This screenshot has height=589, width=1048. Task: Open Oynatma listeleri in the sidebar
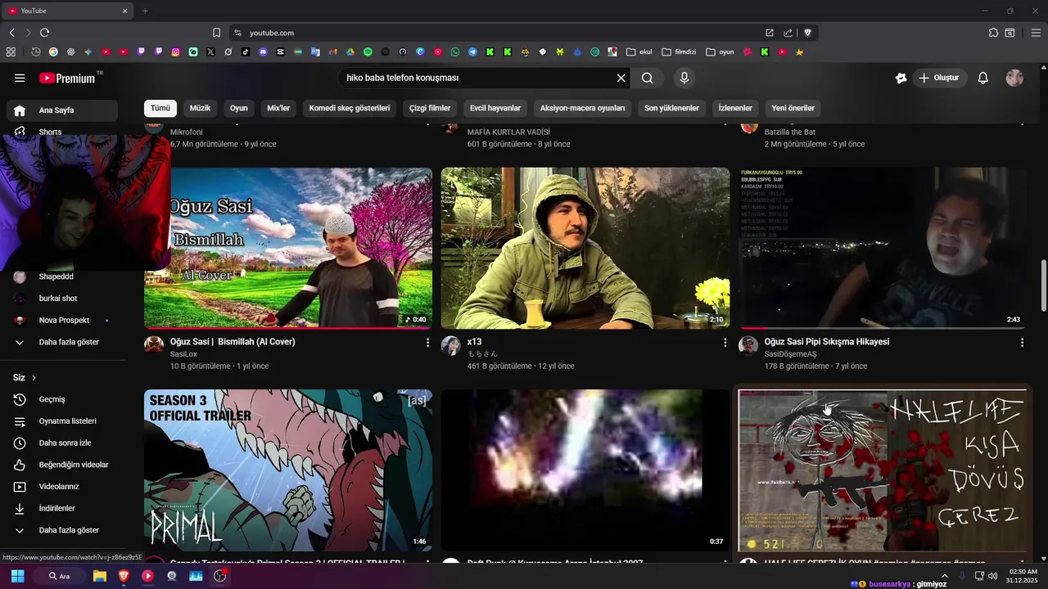coord(62,421)
